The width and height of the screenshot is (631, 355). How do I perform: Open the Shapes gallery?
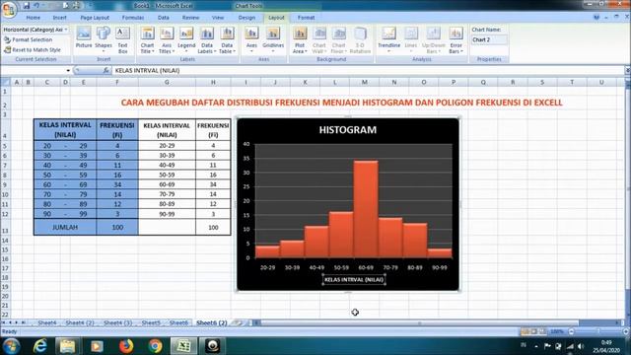(103, 39)
